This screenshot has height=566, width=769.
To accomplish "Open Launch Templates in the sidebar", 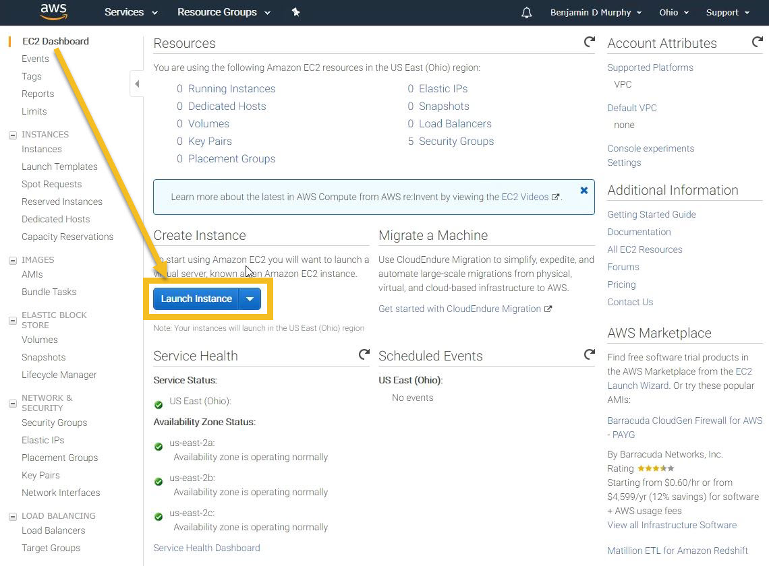I will coord(59,166).
